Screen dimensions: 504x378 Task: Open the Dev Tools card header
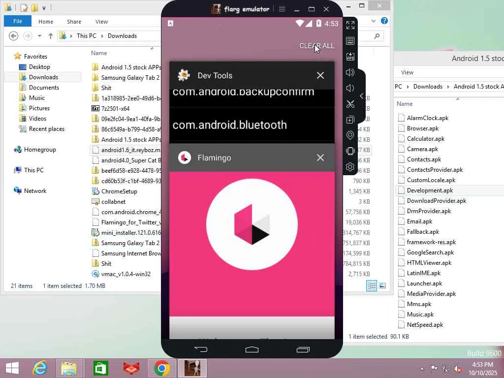(252, 75)
